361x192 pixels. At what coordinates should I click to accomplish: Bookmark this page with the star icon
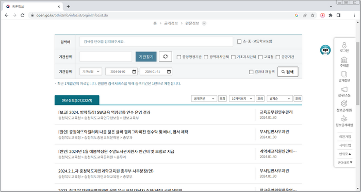tap(313, 15)
